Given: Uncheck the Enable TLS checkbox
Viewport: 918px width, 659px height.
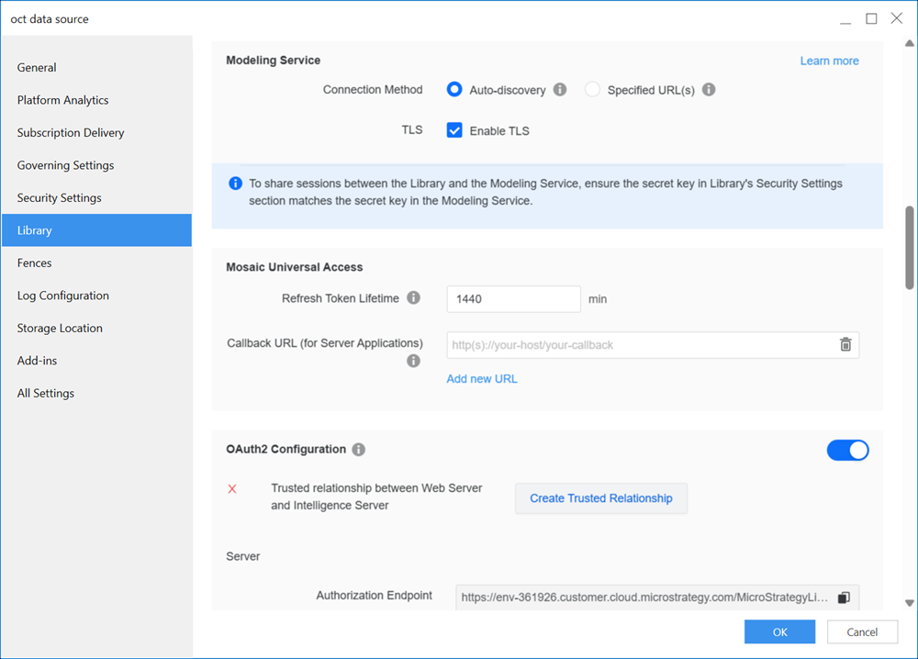Looking at the screenshot, I should coord(454,130).
